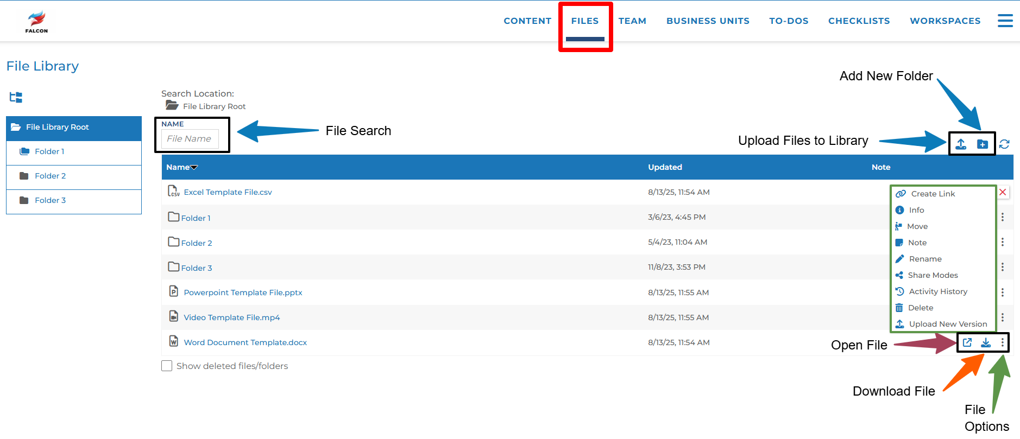Screen dimensions: 1020x439
Task: Open Word Document Template.docx link
Action: tap(245, 342)
